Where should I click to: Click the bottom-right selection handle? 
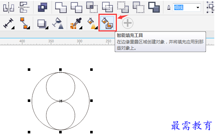pos(92,132)
